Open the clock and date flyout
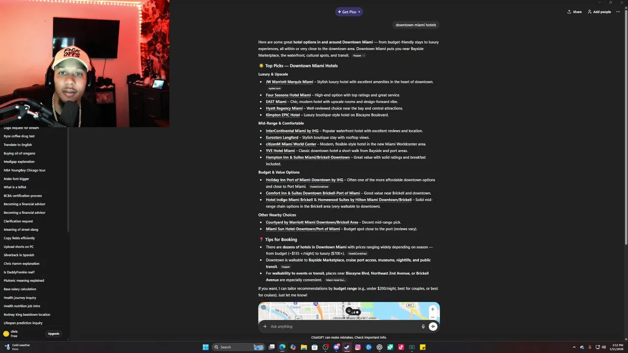The height and width of the screenshot is (353, 628). 617,347
